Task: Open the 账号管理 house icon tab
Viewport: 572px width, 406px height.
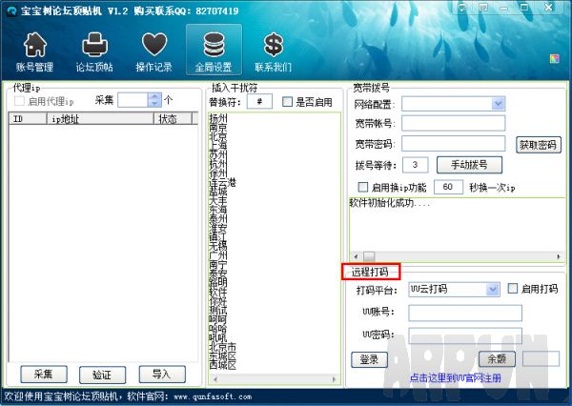Action: point(35,51)
